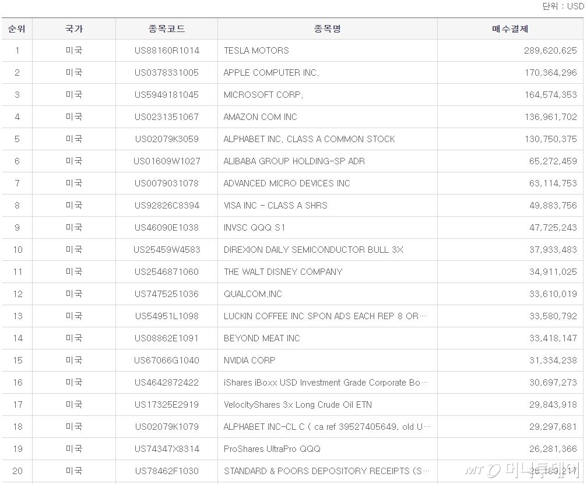Click THE WALT DISNEY COMPANY name
Viewport: 587px width, 484px height.
283,271
